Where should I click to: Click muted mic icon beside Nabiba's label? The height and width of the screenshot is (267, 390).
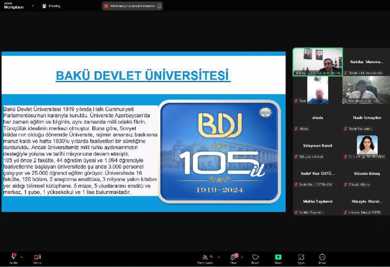[346, 73]
